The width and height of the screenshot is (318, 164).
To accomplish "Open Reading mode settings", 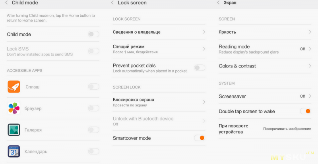I will point(265,49).
